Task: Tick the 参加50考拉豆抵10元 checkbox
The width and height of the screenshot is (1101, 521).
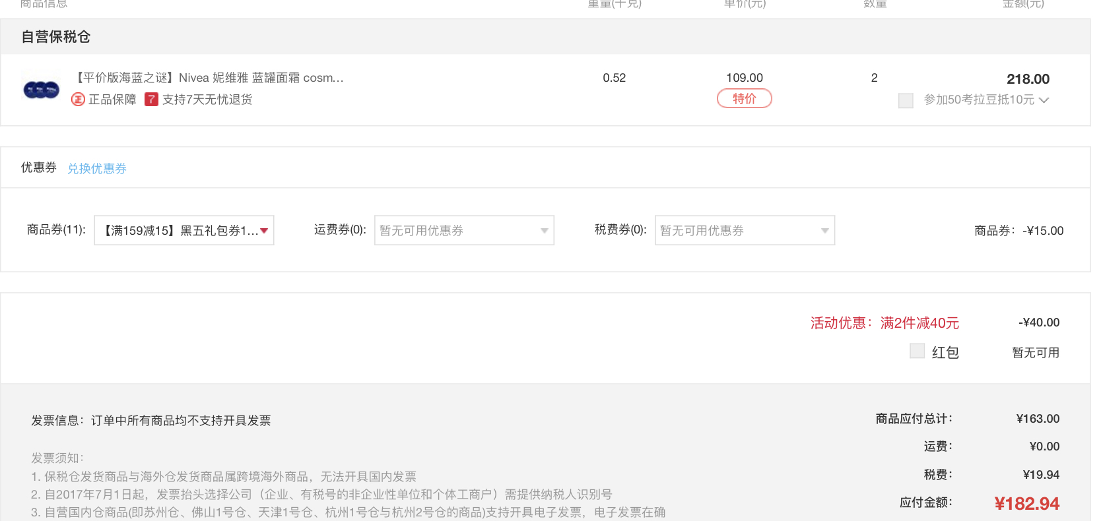Action: pos(906,100)
